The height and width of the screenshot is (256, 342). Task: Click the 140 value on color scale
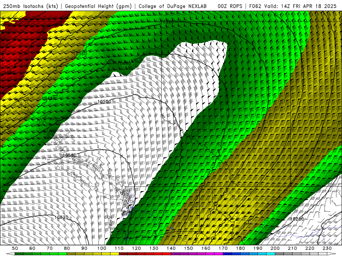(x=171, y=248)
